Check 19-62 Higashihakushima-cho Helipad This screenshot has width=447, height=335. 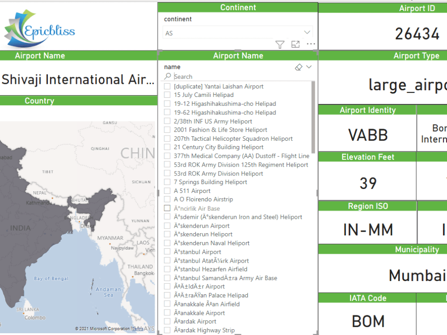point(167,113)
